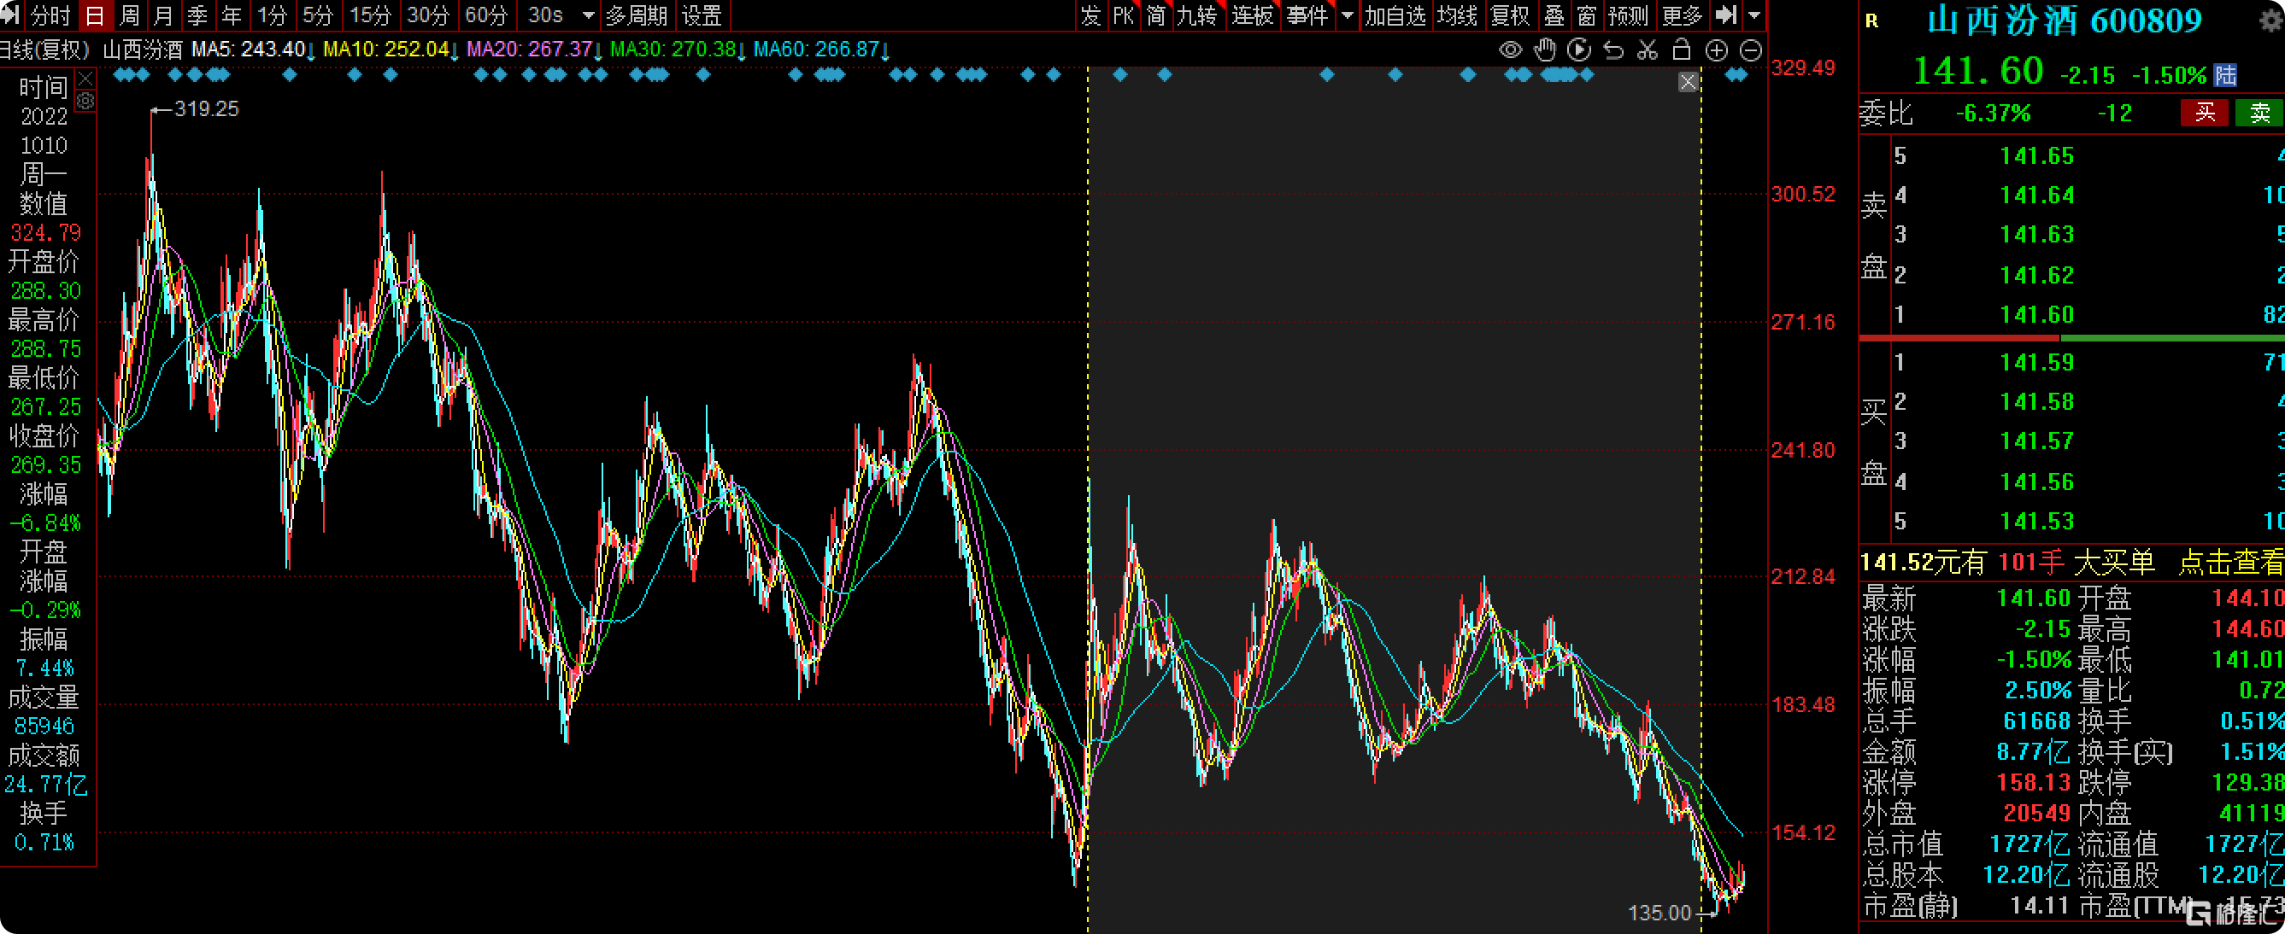Zoom out with the minus circle icon

click(1750, 50)
